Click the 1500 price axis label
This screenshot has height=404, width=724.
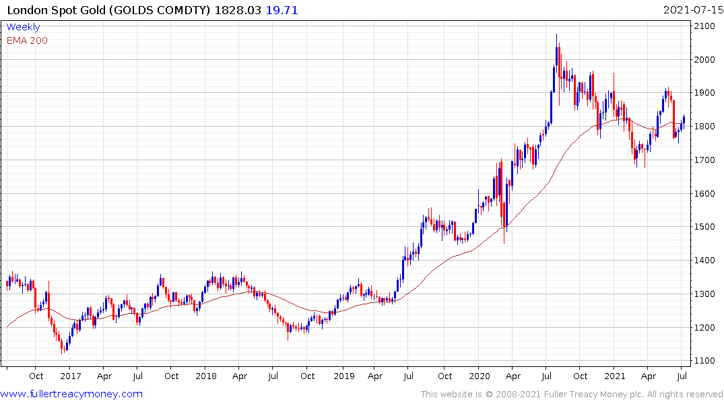[x=704, y=227]
